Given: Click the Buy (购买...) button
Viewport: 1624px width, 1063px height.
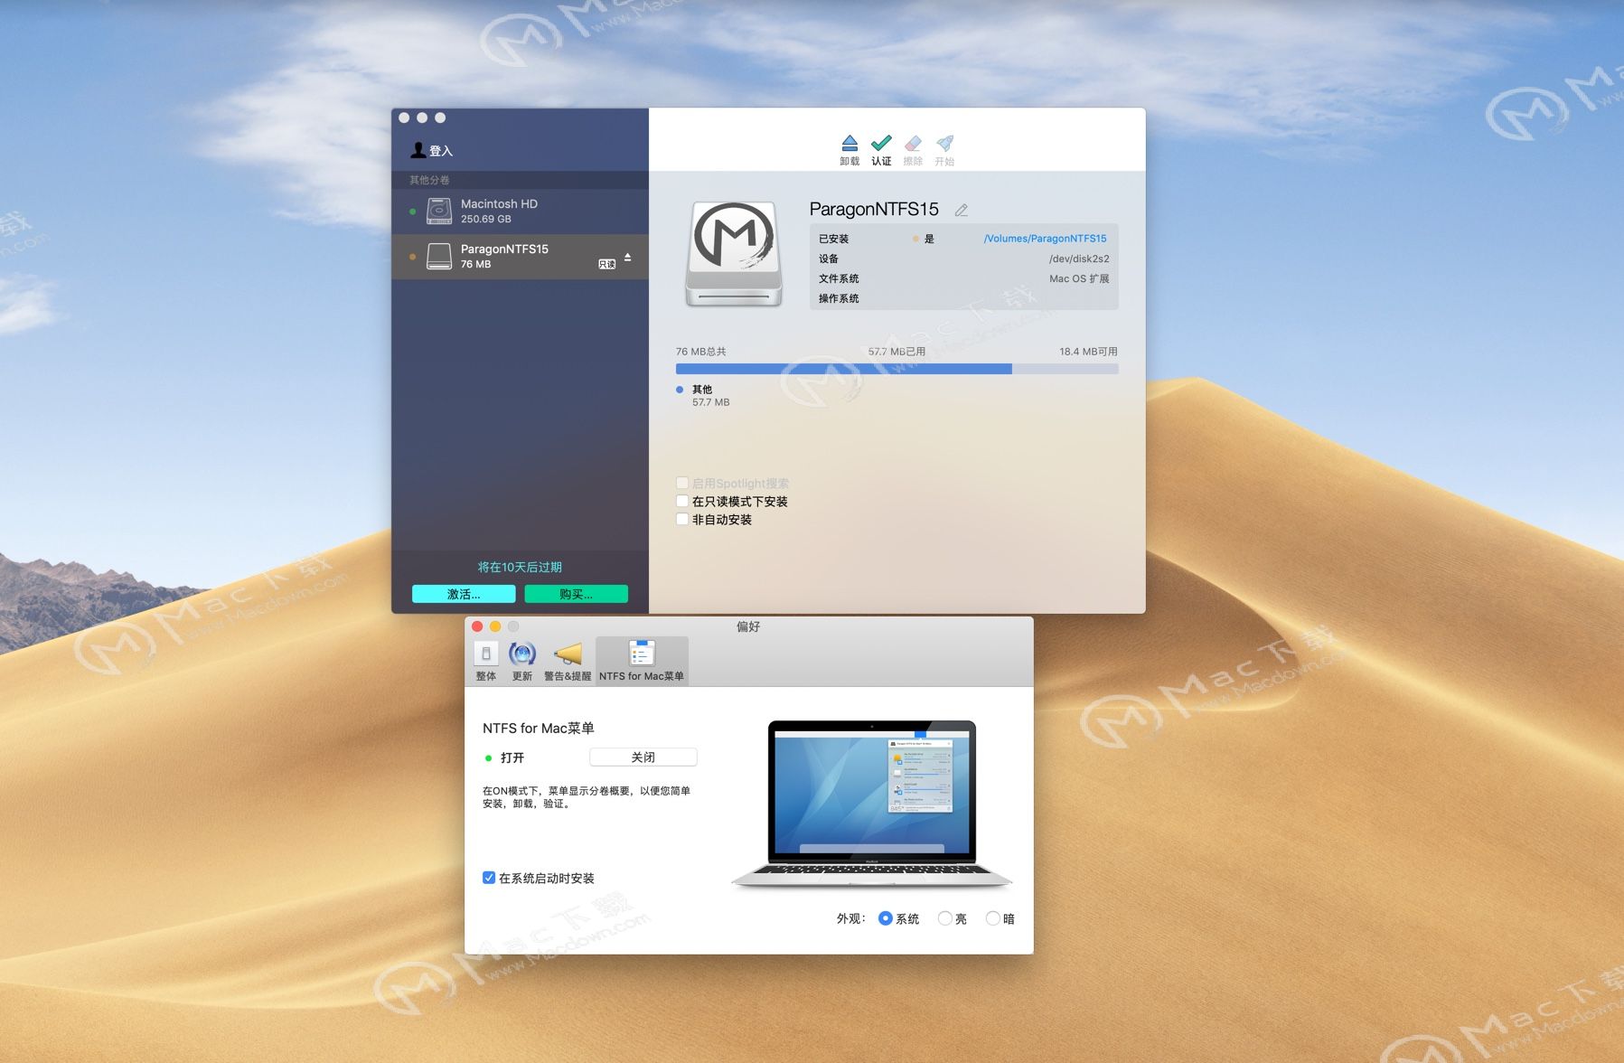Looking at the screenshot, I should (x=576, y=594).
